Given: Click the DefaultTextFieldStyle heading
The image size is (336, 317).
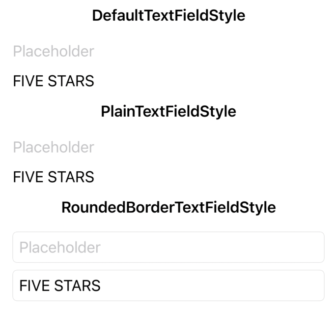Looking at the screenshot, I should tap(168, 16).
